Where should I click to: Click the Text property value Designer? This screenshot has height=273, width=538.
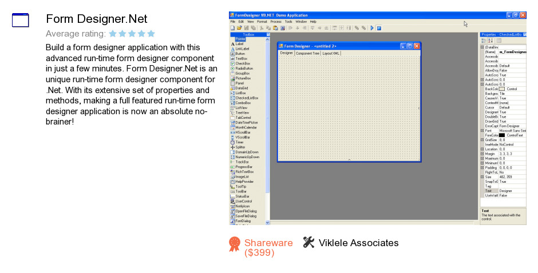click(512, 191)
